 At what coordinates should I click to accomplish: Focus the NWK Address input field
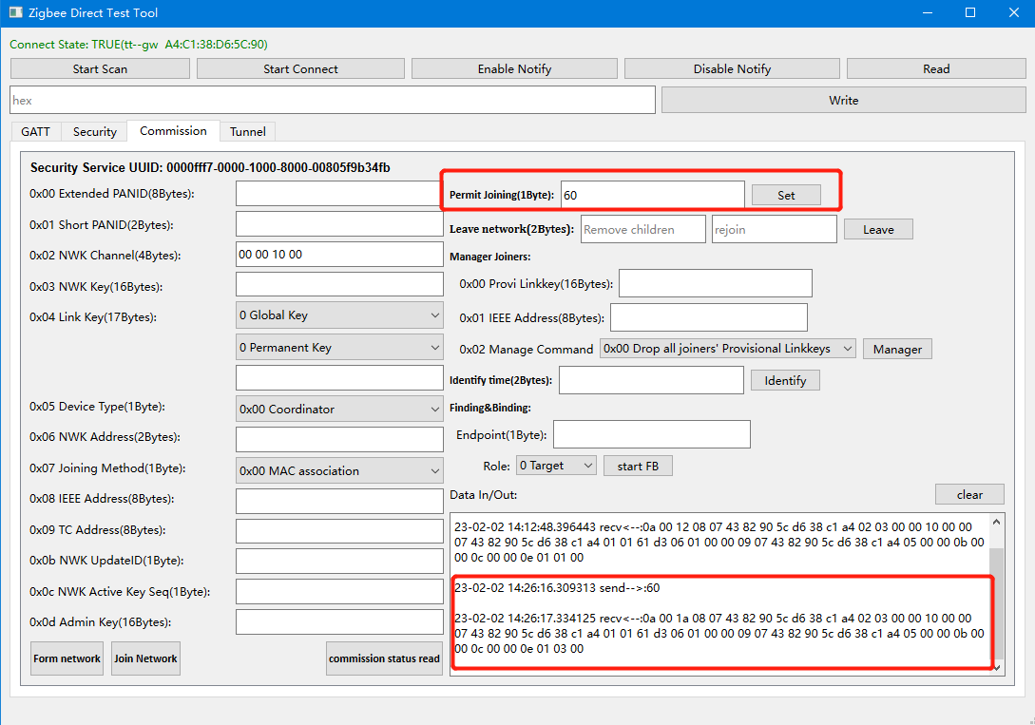pos(339,439)
